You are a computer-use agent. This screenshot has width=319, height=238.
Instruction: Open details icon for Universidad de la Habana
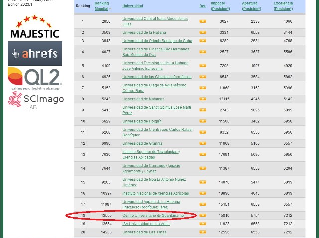[x=203, y=32]
